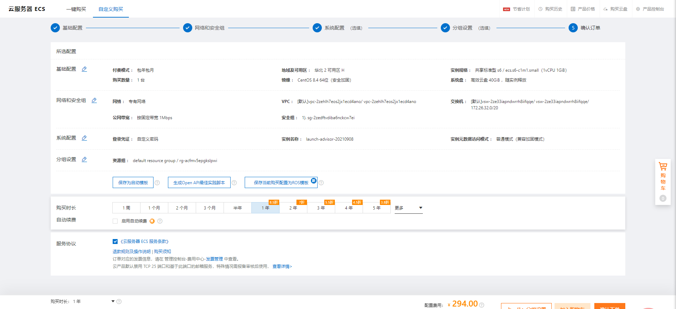Click the 分组设置 step checkmark circle
676x309 pixels.
click(445, 28)
